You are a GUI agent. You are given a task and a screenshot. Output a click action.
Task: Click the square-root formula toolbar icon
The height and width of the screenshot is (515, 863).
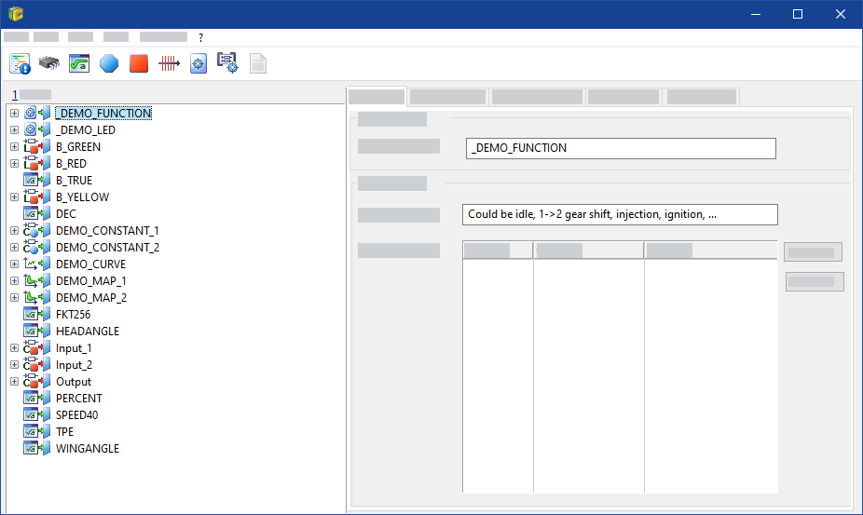[79, 63]
